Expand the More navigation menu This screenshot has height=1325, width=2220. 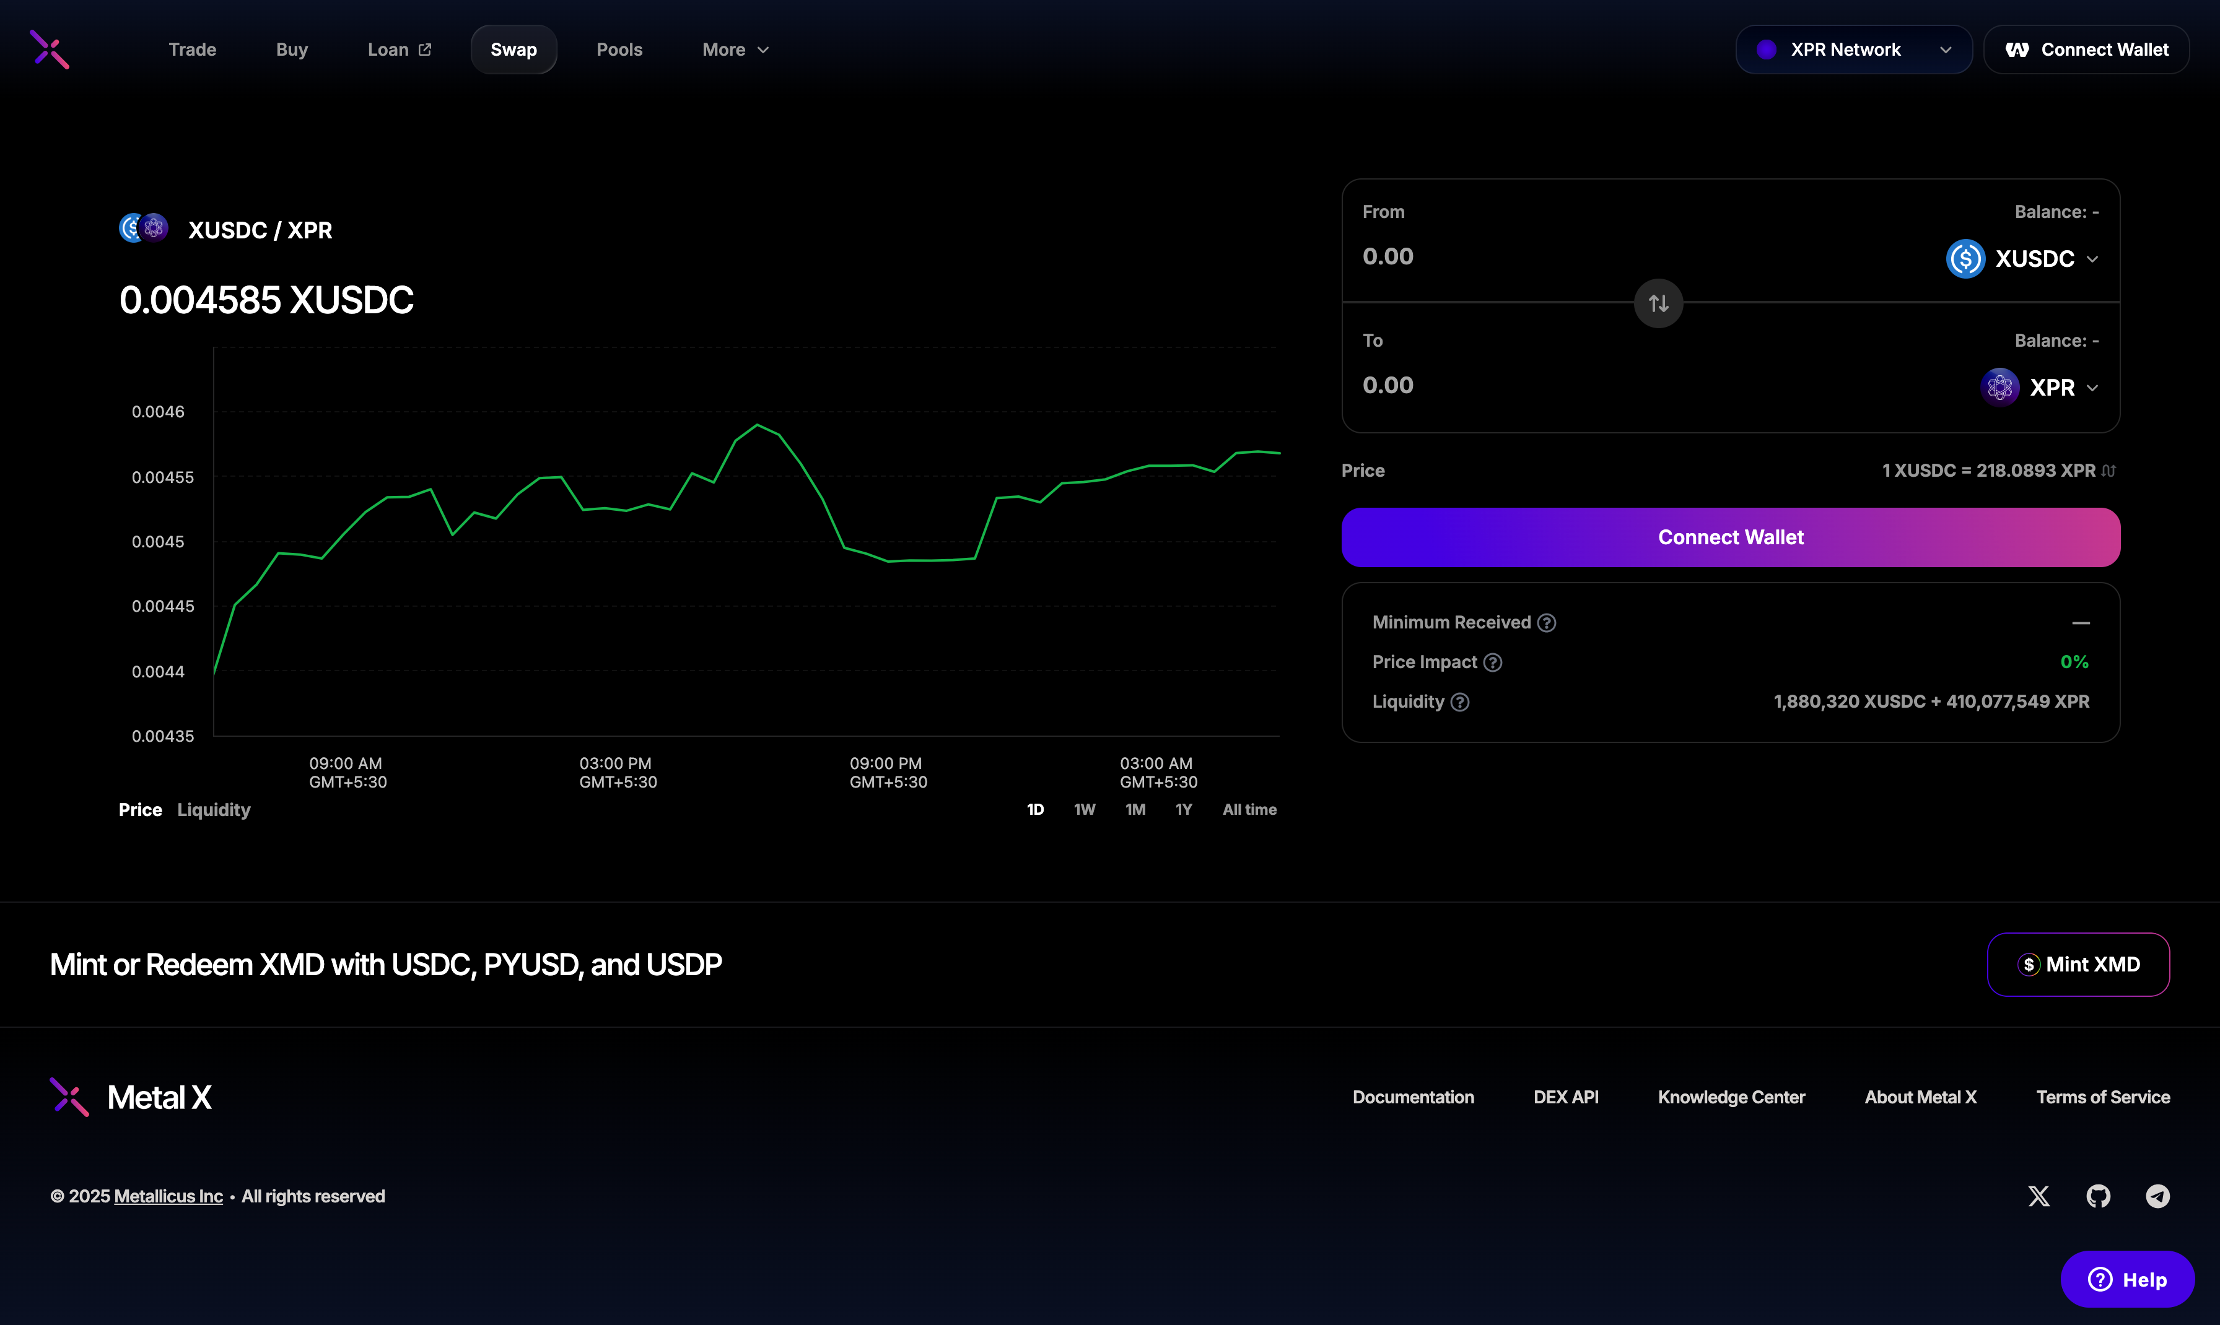pyautogui.click(x=735, y=50)
